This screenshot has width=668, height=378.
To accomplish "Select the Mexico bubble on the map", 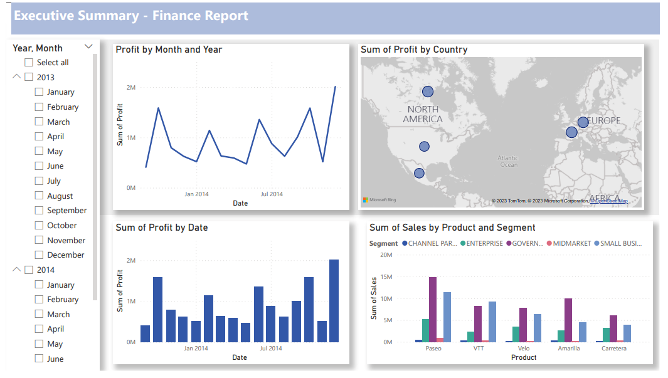I will [x=419, y=173].
